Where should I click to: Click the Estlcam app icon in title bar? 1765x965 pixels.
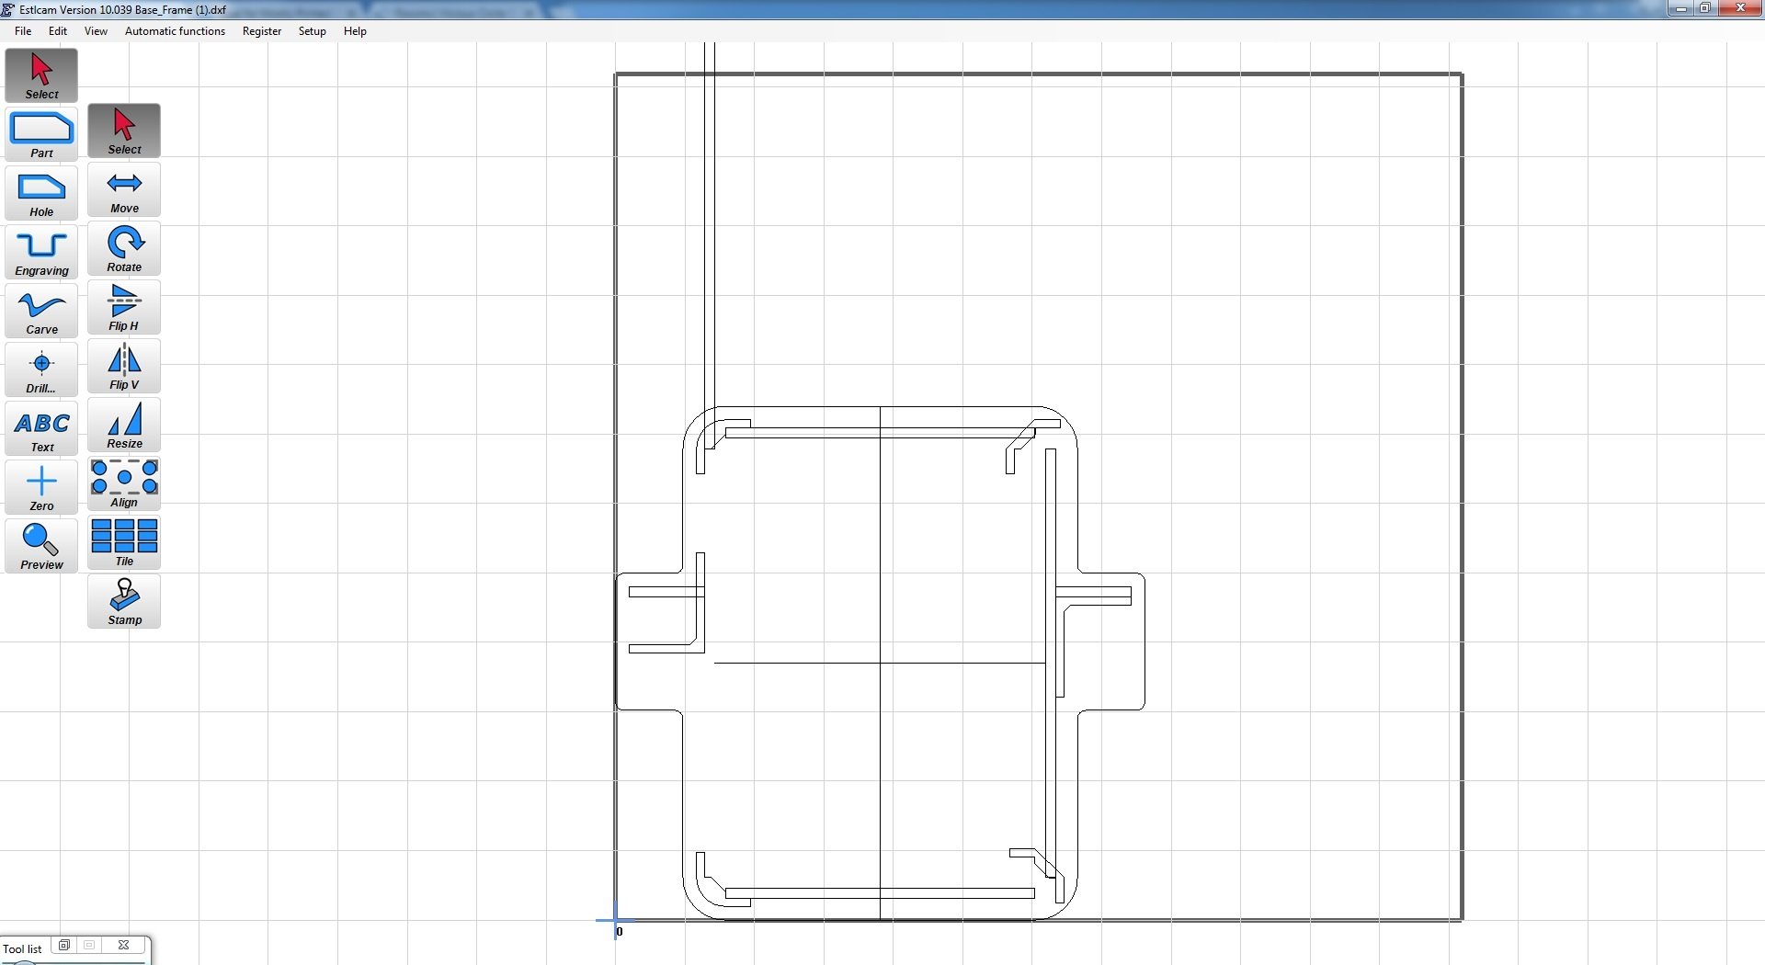point(7,9)
